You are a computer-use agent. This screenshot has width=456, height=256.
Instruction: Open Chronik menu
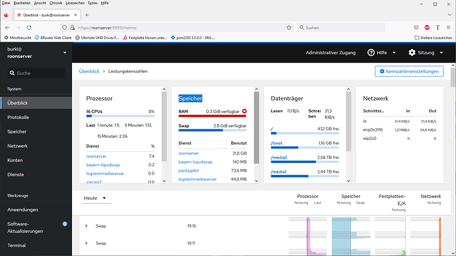(56, 3)
